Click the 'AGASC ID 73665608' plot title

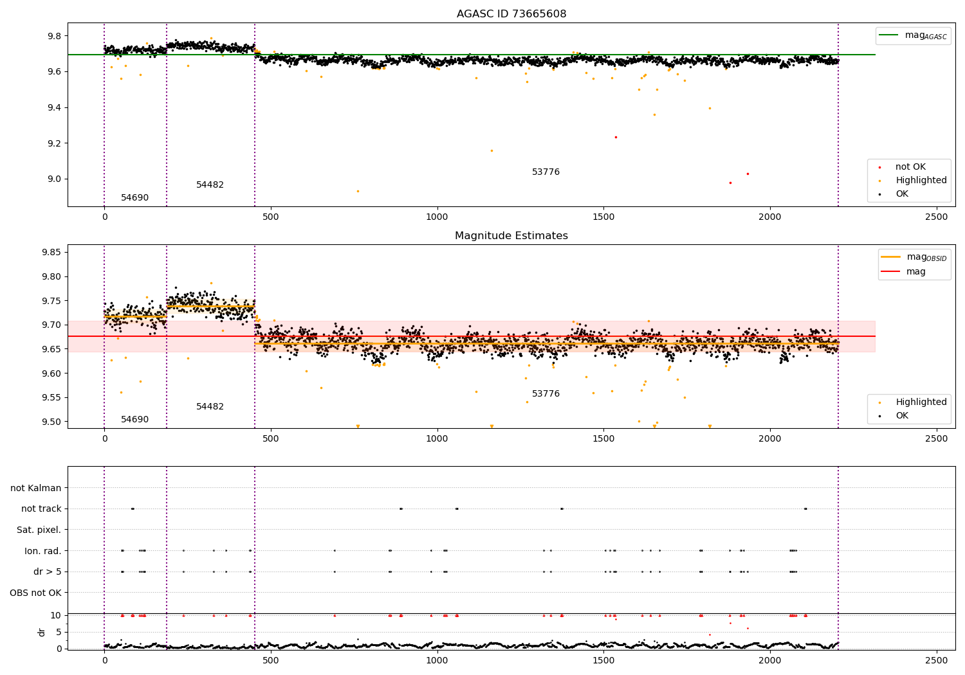(511, 14)
